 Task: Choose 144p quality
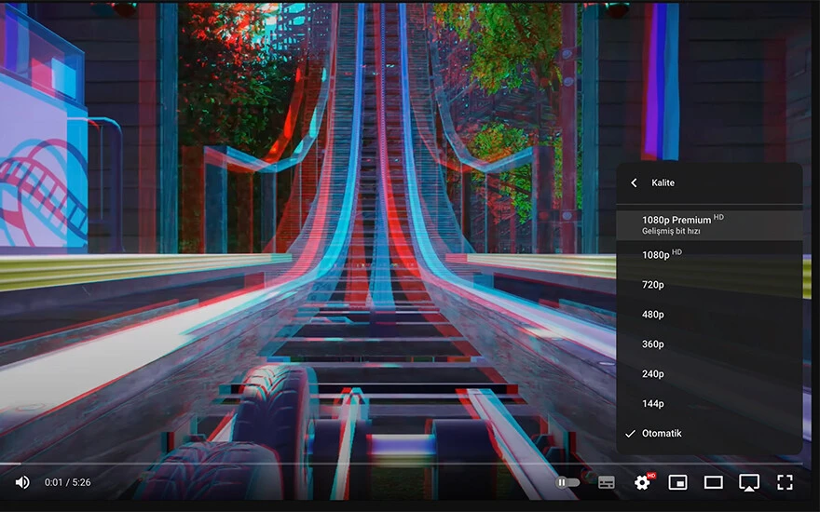[x=709, y=404]
